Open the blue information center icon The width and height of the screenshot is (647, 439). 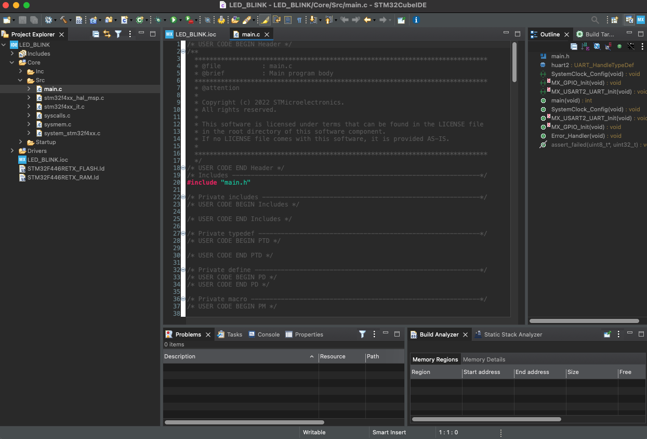pos(416,20)
